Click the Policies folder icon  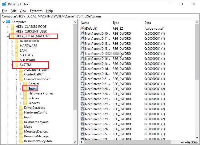(25, 98)
